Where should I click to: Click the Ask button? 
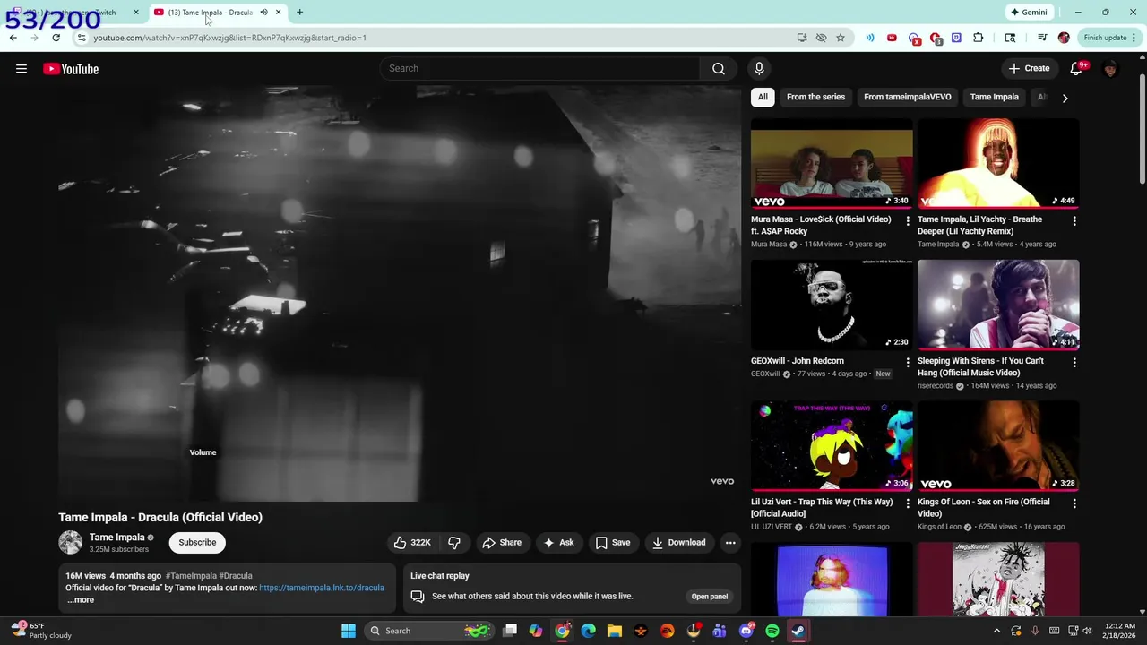point(558,543)
